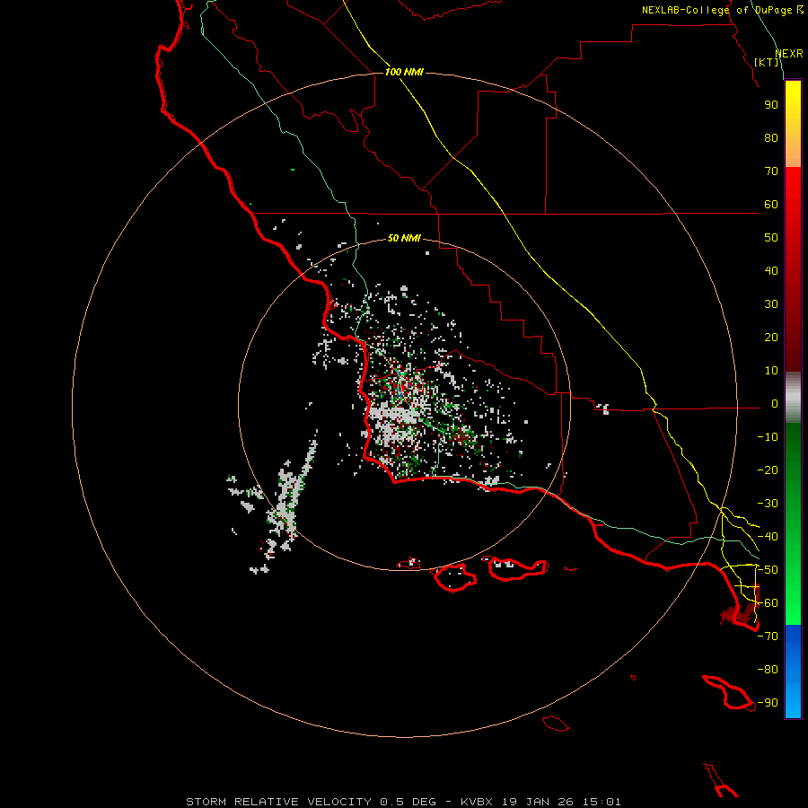Click STORM RELATIVE VELOCITY in the footer
Screen dimensions: 808x808
point(279,802)
